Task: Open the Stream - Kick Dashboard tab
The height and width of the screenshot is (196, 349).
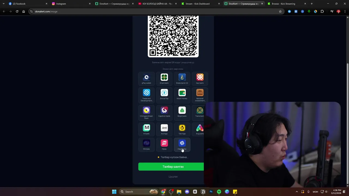Action: (x=200, y=4)
